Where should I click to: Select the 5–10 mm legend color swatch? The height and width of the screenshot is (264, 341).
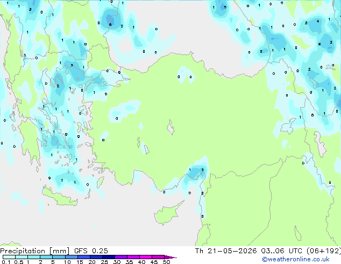[x=59, y=257]
